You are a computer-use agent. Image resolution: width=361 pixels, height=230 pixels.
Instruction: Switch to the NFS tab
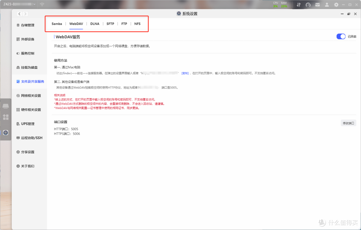(x=137, y=24)
